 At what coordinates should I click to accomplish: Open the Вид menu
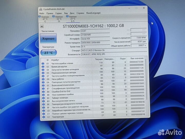(66, 13)
